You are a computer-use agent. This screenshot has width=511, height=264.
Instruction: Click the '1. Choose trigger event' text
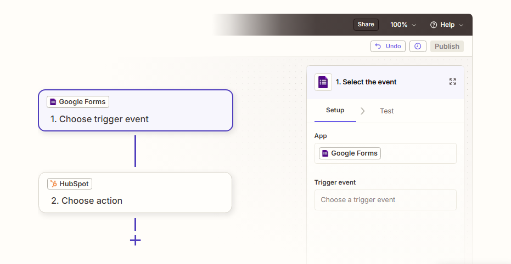point(99,119)
